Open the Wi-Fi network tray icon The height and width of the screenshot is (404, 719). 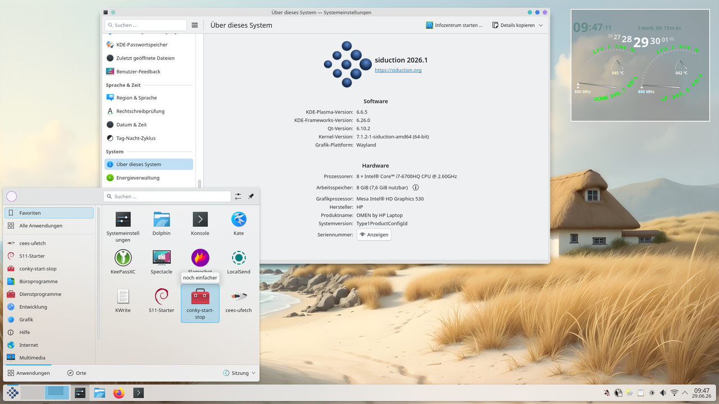(x=674, y=393)
